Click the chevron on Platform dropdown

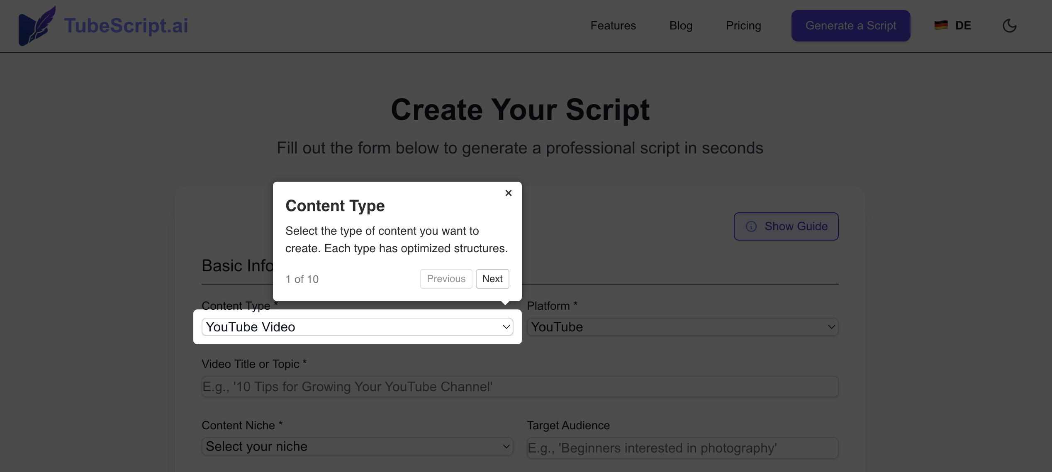(831, 327)
